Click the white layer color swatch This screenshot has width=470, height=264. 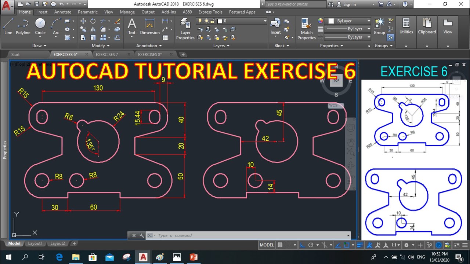click(220, 21)
